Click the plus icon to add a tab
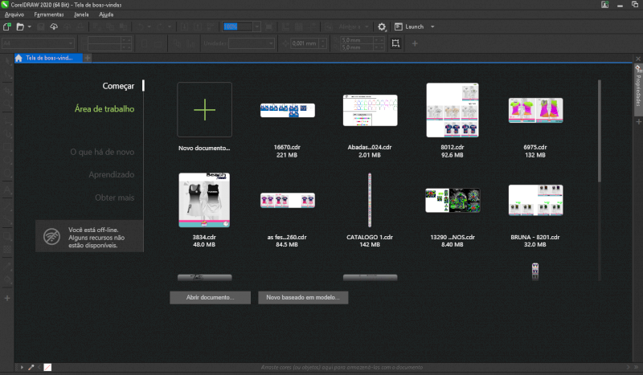 pos(88,58)
